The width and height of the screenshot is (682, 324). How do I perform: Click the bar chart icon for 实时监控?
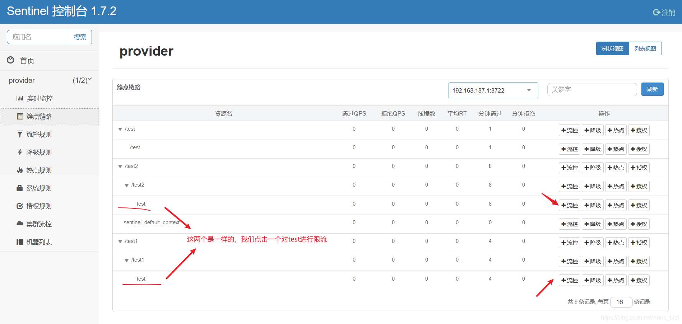coord(20,98)
